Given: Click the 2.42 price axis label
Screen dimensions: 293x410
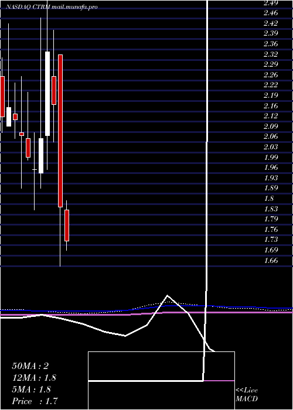Looking at the screenshot, I should [x=271, y=23].
